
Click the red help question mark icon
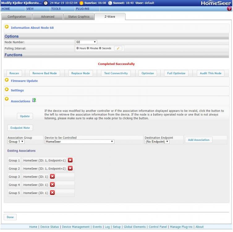coord(229,9)
